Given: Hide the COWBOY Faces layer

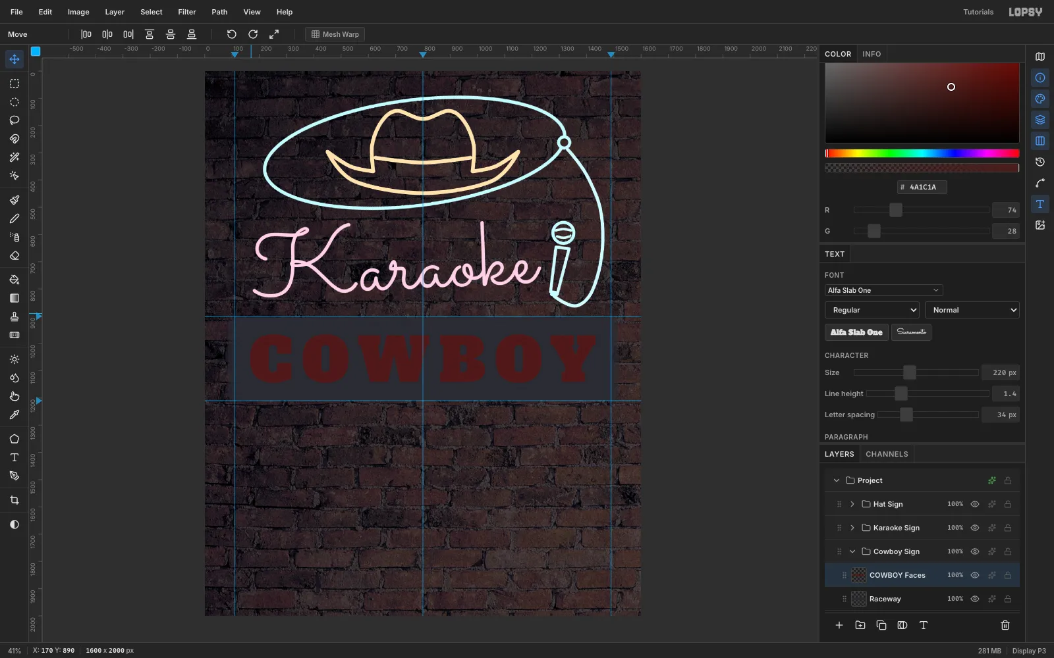Looking at the screenshot, I should [975, 575].
